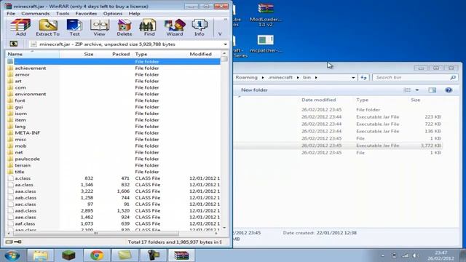Go up one level with folder-up icon
This screenshot has height=262, width=466.
13,44
